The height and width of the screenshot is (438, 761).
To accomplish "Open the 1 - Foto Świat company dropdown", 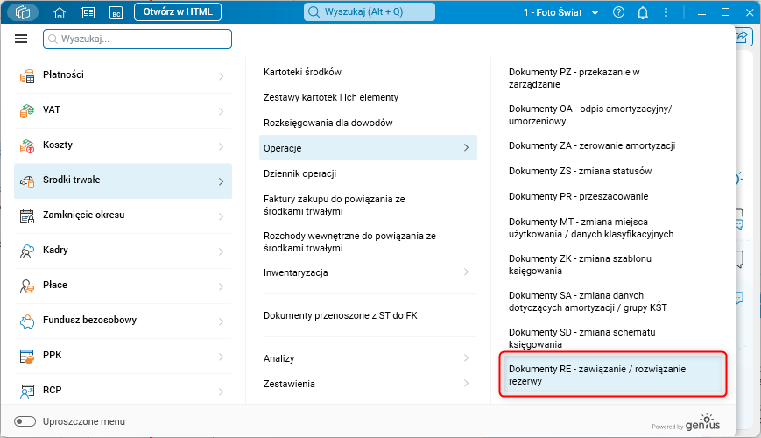I will pos(560,12).
